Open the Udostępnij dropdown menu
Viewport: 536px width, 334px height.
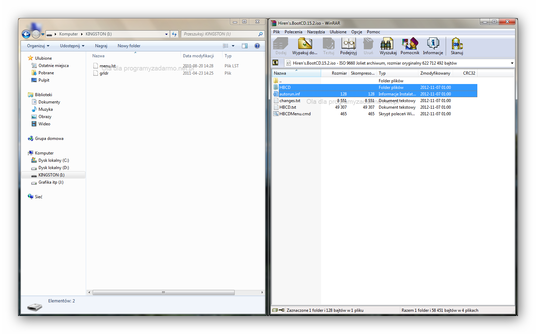72,46
